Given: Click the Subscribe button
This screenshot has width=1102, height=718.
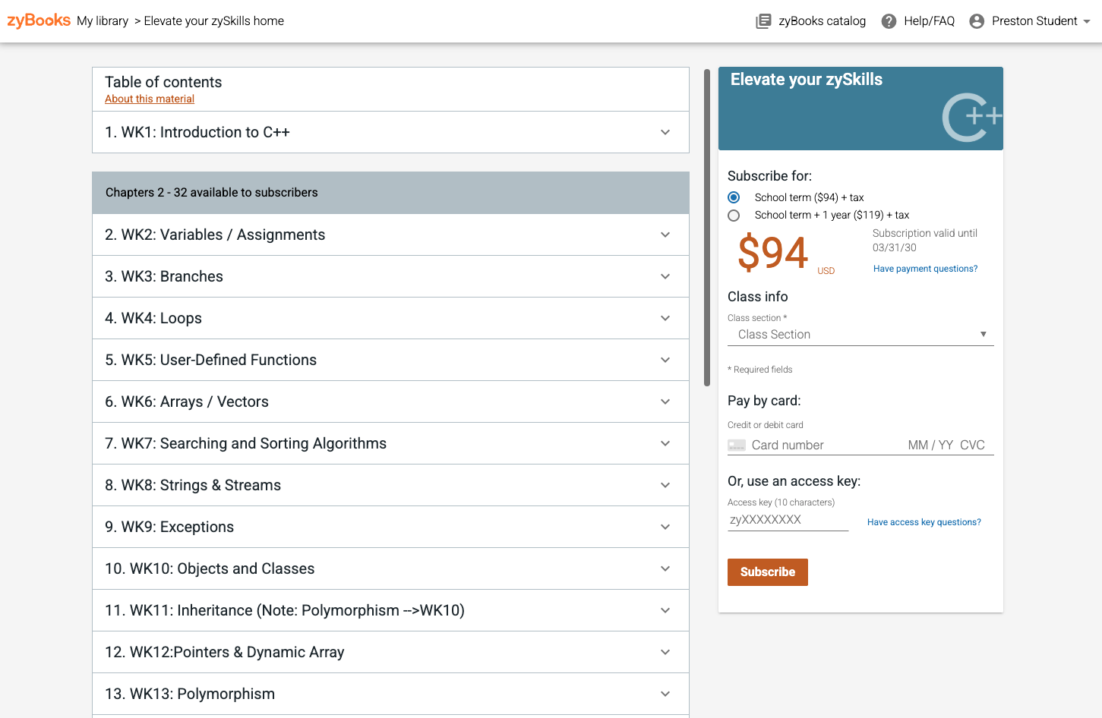Looking at the screenshot, I should (768, 572).
